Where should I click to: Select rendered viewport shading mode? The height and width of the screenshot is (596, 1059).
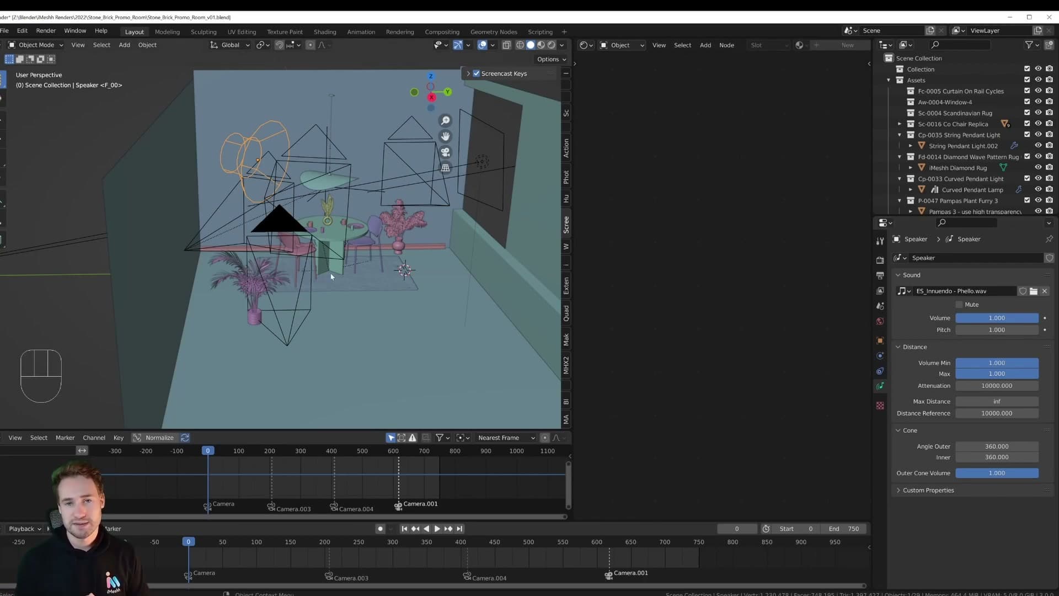pos(552,45)
